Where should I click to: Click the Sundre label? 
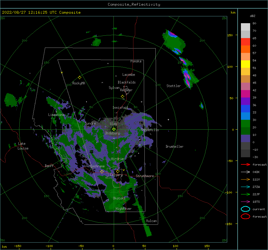tap(90, 123)
